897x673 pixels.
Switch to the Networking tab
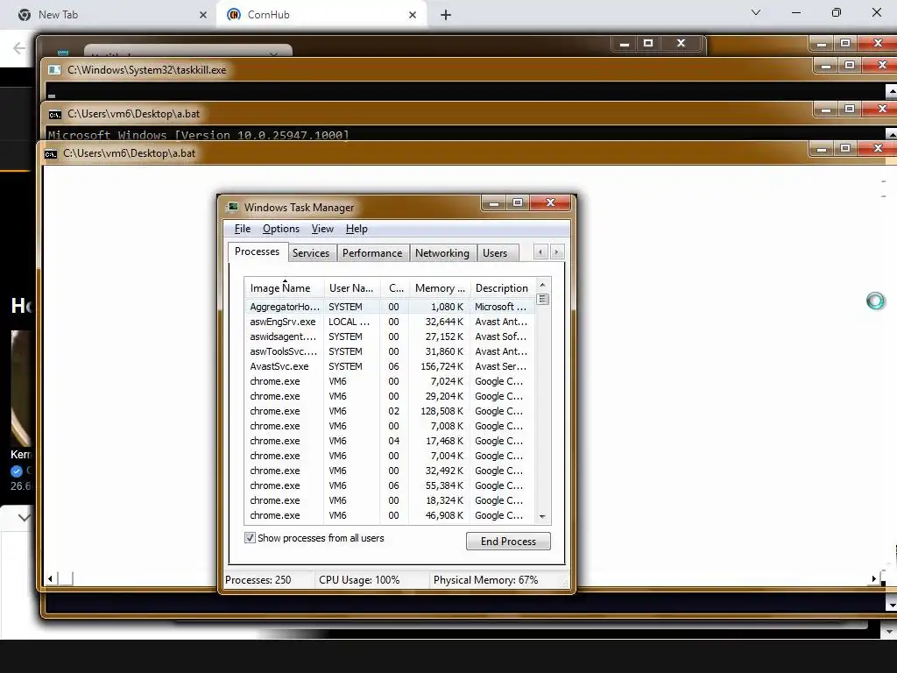coord(441,253)
